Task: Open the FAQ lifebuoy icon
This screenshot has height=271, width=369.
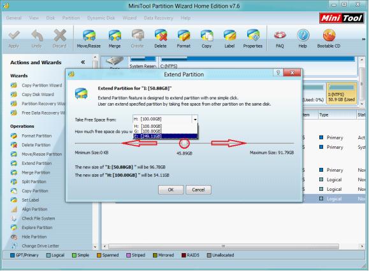Action: pyautogui.click(x=280, y=39)
